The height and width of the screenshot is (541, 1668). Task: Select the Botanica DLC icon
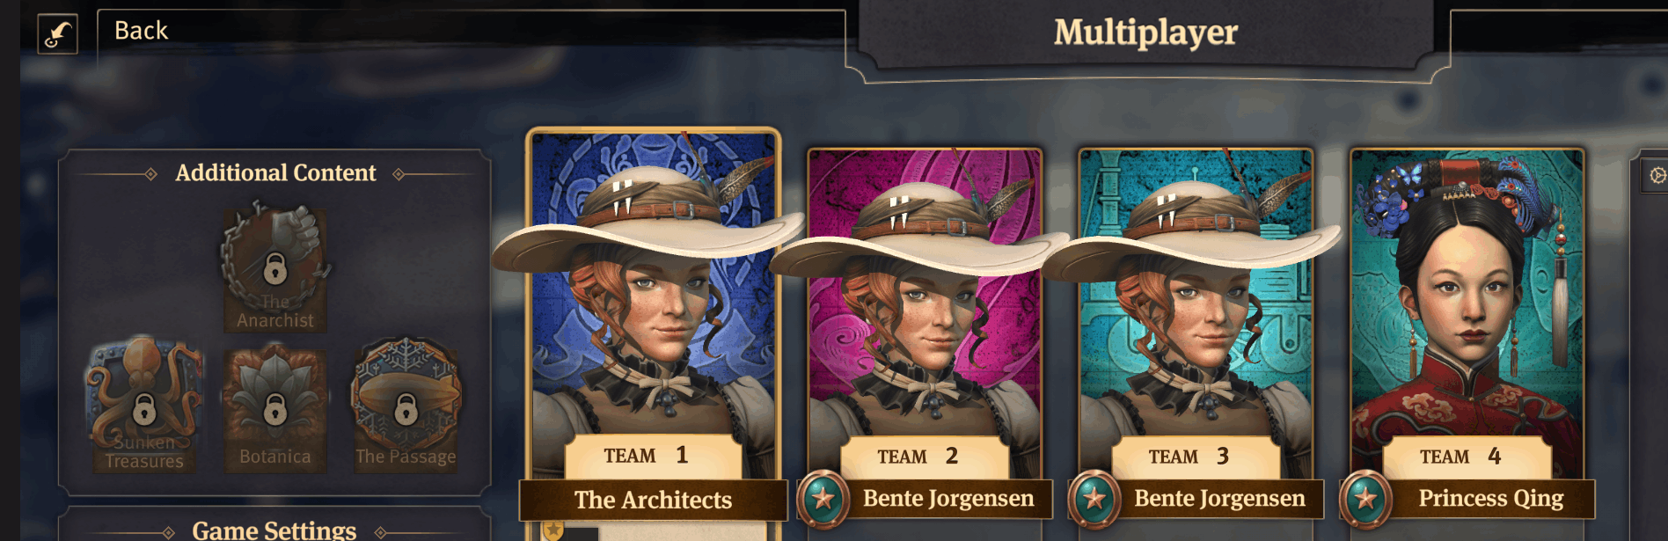pyautogui.click(x=274, y=409)
